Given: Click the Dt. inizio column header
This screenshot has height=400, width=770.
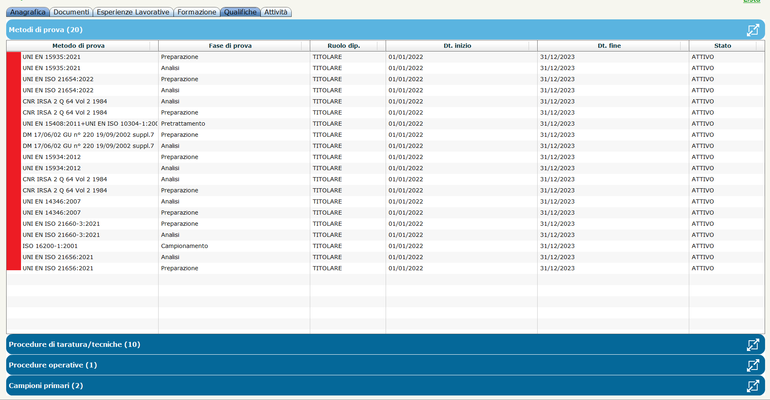Looking at the screenshot, I should tap(457, 46).
